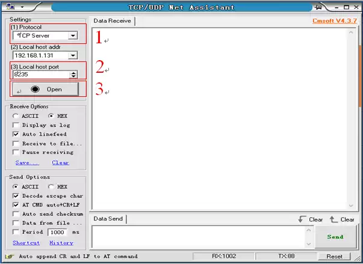Enable the Display as log checkbox
The width and height of the screenshot is (363, 264).
tap(16, 125)
